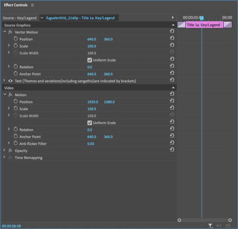Viewport: 238px width, 229px height.
Task: Open the sequence clip dropdown arrow
Action: tap(42, 18)
